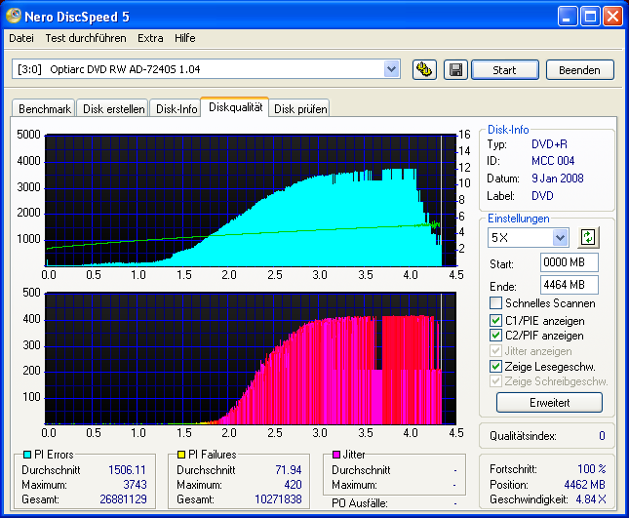The image size is (629, 518).
Task: Open the Hilfe menu
Action: 185,38
